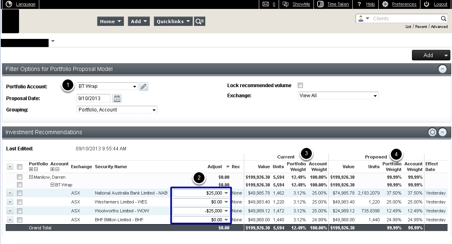Collapse the Manilow, Darren tree node
The height and width of the screenshot is (244, 452).
[x=31, y=177]
